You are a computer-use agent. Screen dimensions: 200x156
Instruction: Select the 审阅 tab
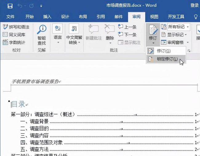[x=137, y=17]
